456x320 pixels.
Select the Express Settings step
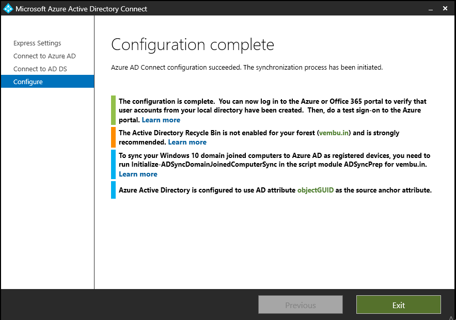pos(37,43)
